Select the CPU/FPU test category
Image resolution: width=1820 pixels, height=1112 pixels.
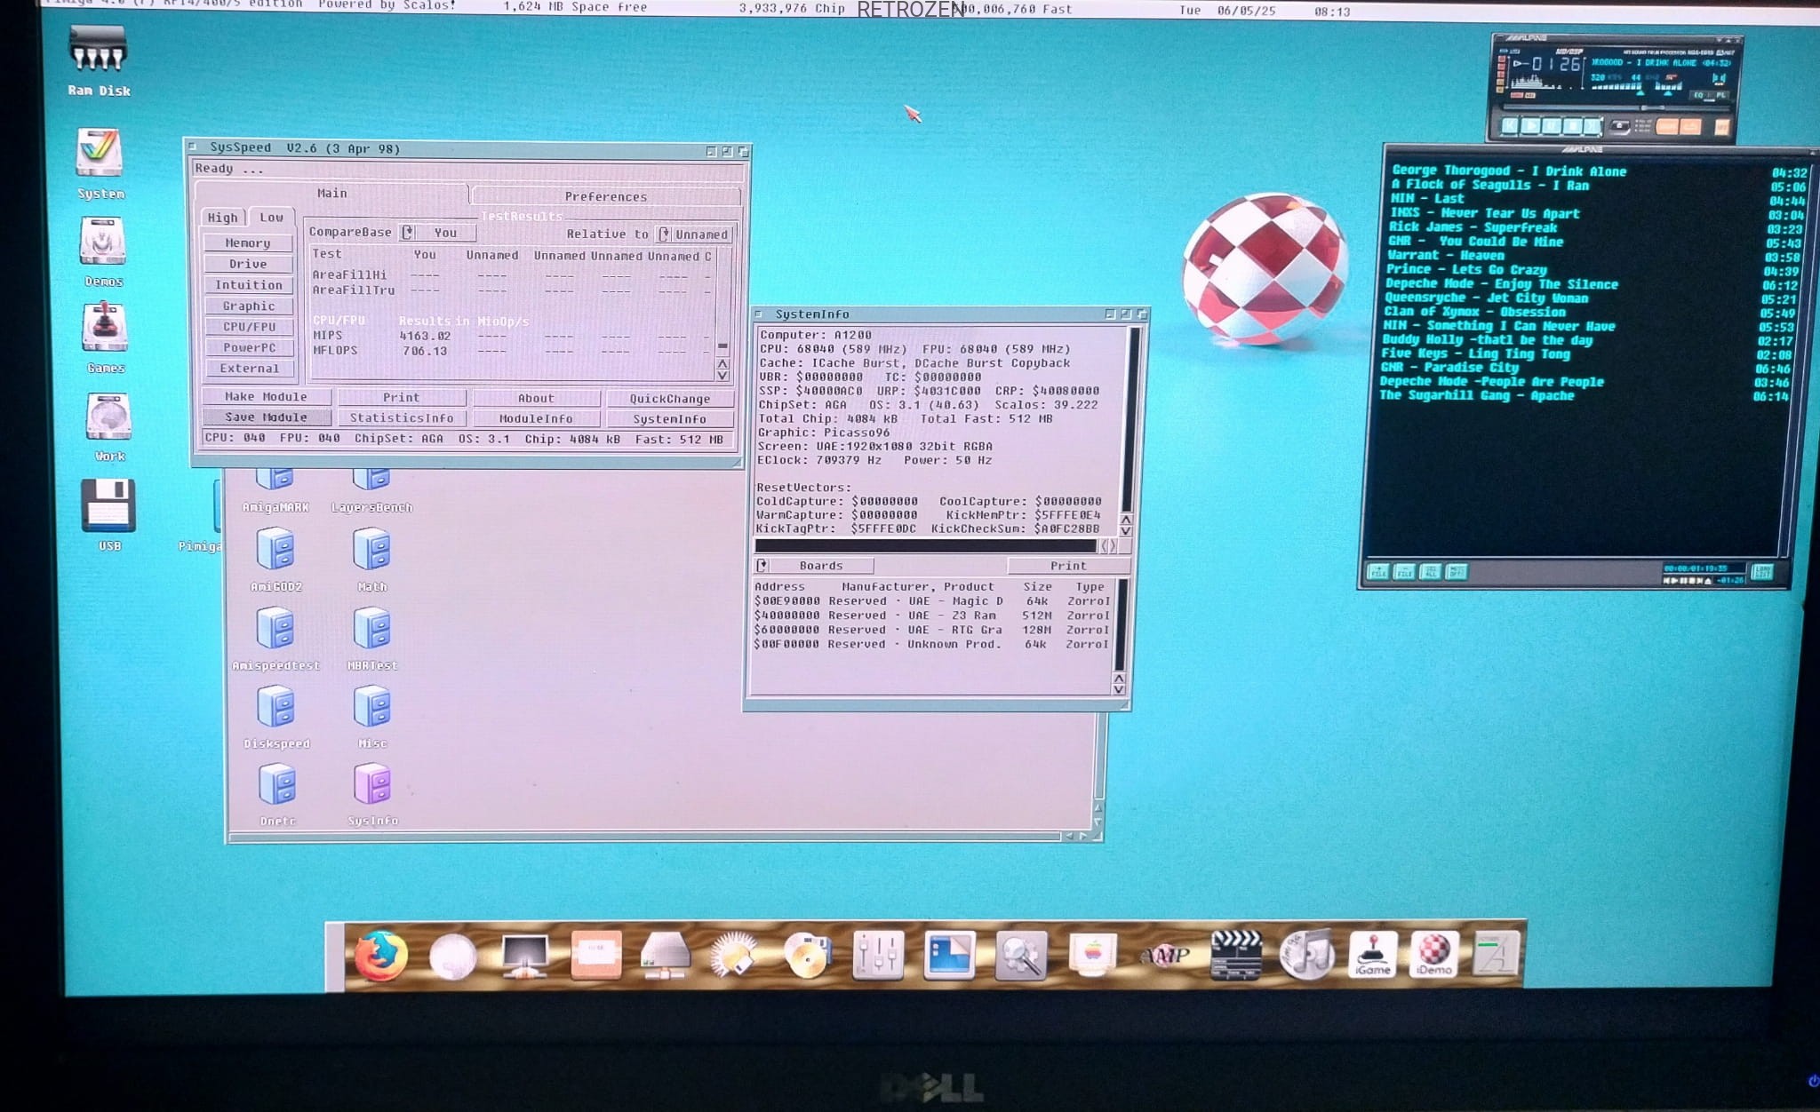(249, 327)
